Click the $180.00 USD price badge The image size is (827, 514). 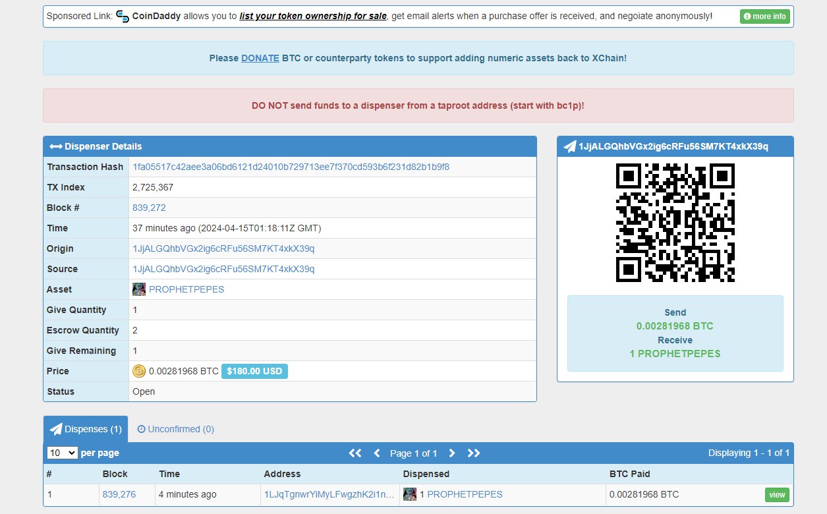tap(254, 371)
